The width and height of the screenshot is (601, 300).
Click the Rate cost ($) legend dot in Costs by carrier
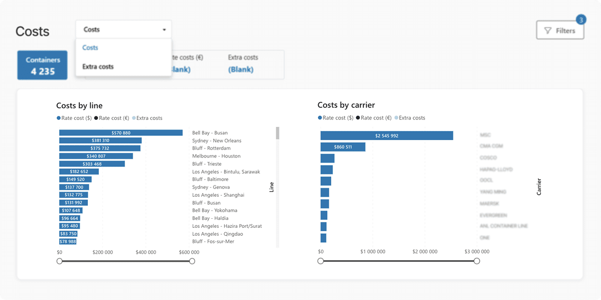tap(320, 118)
